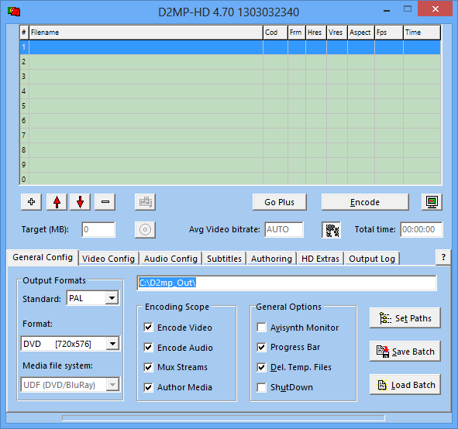Click the Frm column header
This screenshot has width=458, height=429.
coord(297,33)
